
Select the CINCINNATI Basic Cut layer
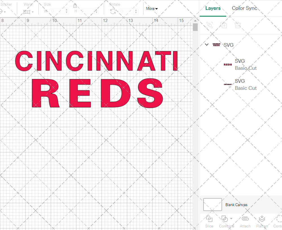pos(246,84)
